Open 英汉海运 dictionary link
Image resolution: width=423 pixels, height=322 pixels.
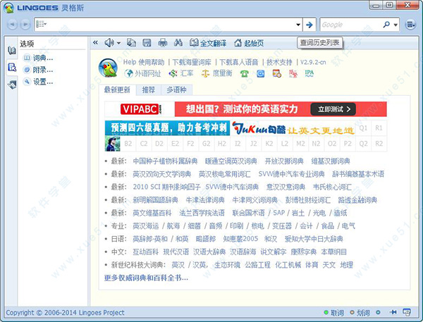pyautogui.click(x=146, y=226)
